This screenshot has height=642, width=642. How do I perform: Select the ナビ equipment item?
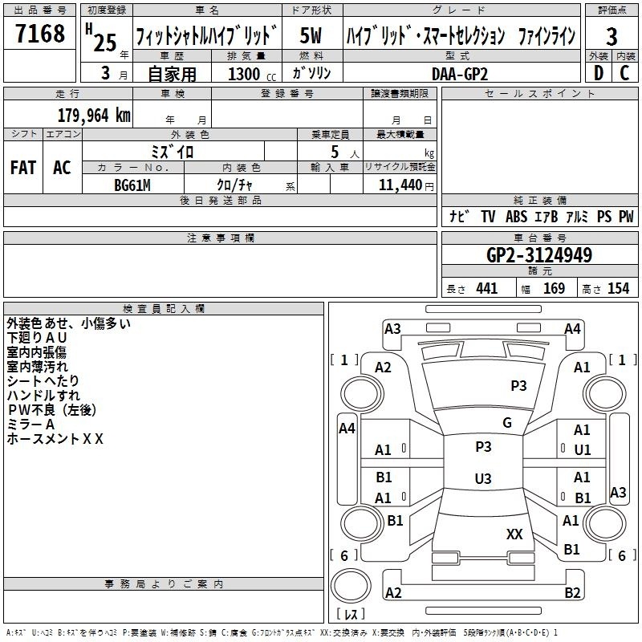point(459,217)
